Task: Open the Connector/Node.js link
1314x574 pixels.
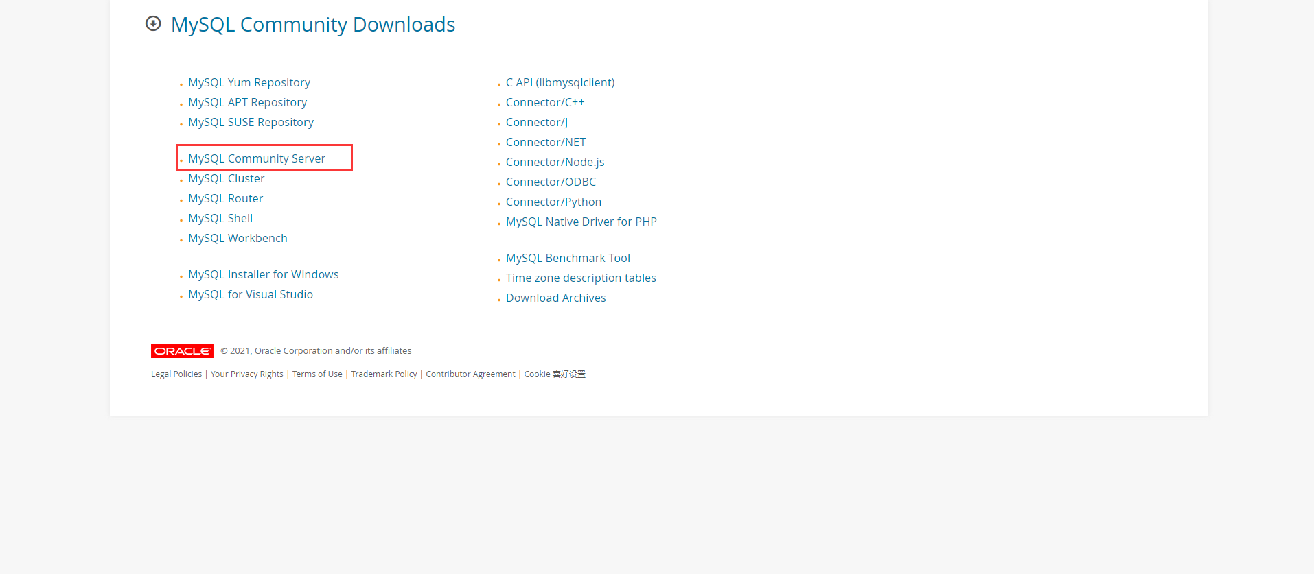Action: pos(555,162)
